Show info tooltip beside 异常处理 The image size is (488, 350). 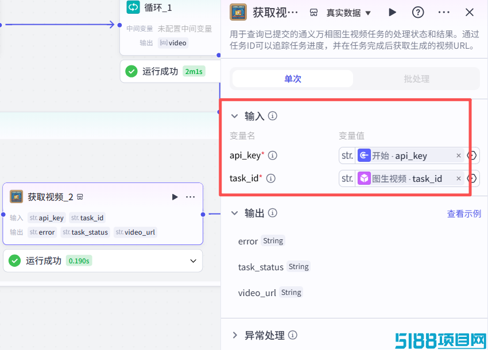pos(293,335)
